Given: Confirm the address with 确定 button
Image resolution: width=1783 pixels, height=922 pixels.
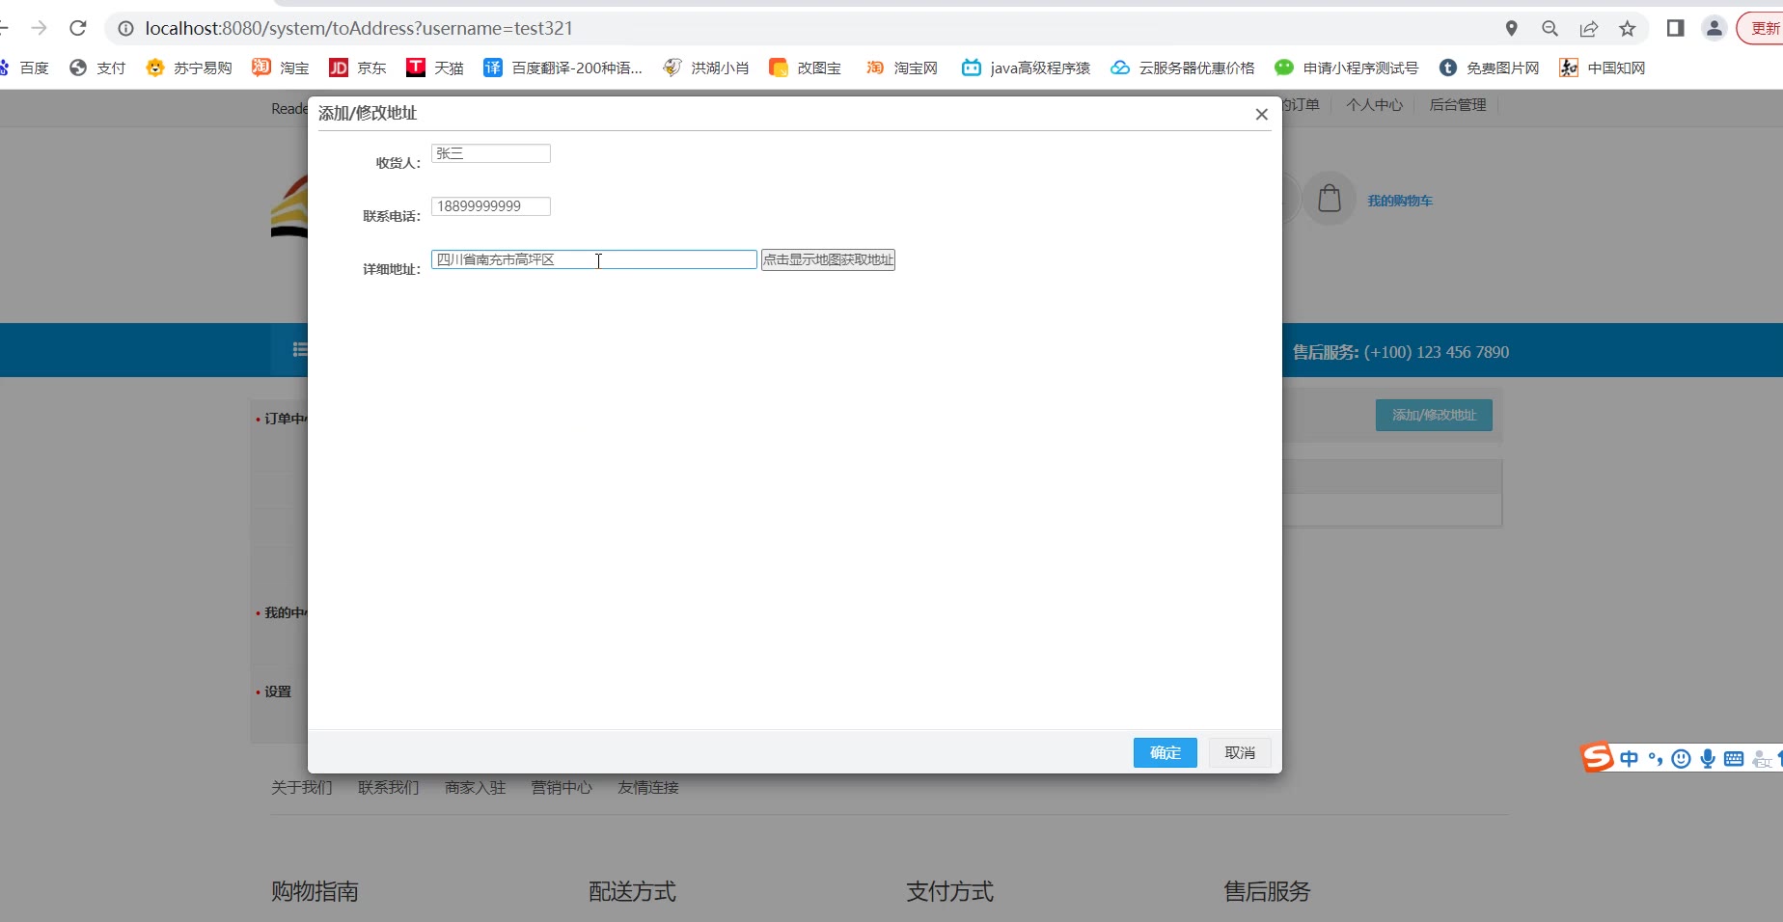Looking at the screenshot, I should pyautogui.click(x=1165, y=752).
